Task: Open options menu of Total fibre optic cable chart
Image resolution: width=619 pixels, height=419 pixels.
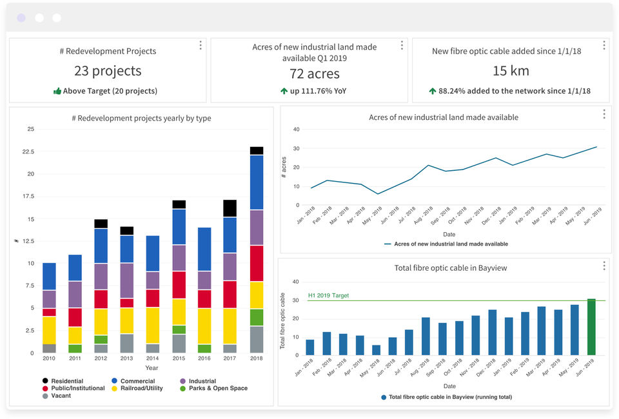Action: pos(604,266)
